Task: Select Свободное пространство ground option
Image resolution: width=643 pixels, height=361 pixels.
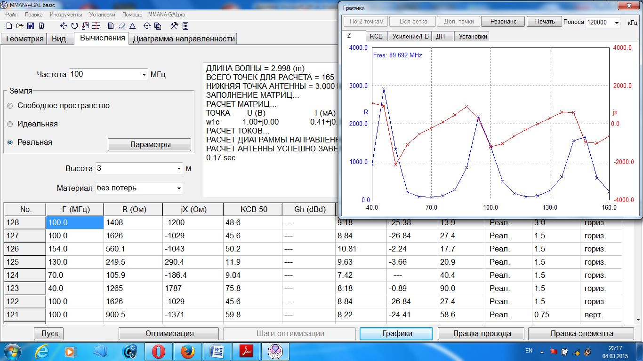Action: (10, 106)
